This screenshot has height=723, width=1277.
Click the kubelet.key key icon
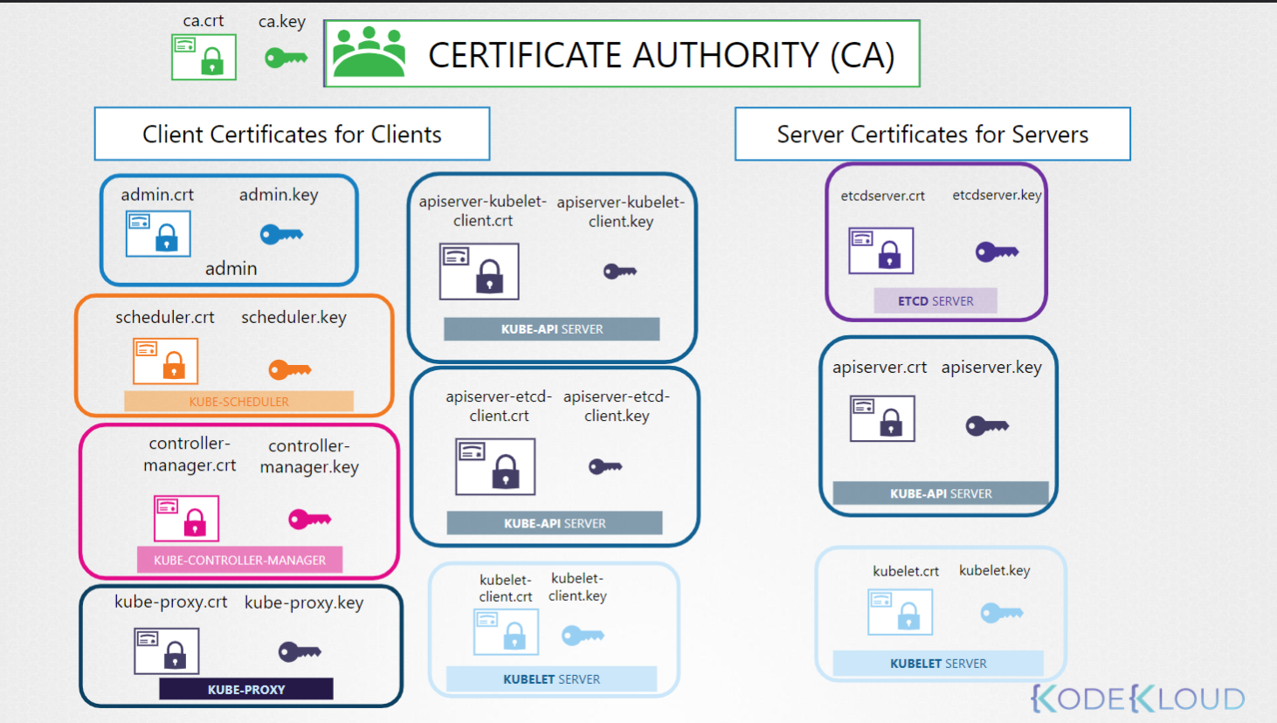pos(1002,613)
